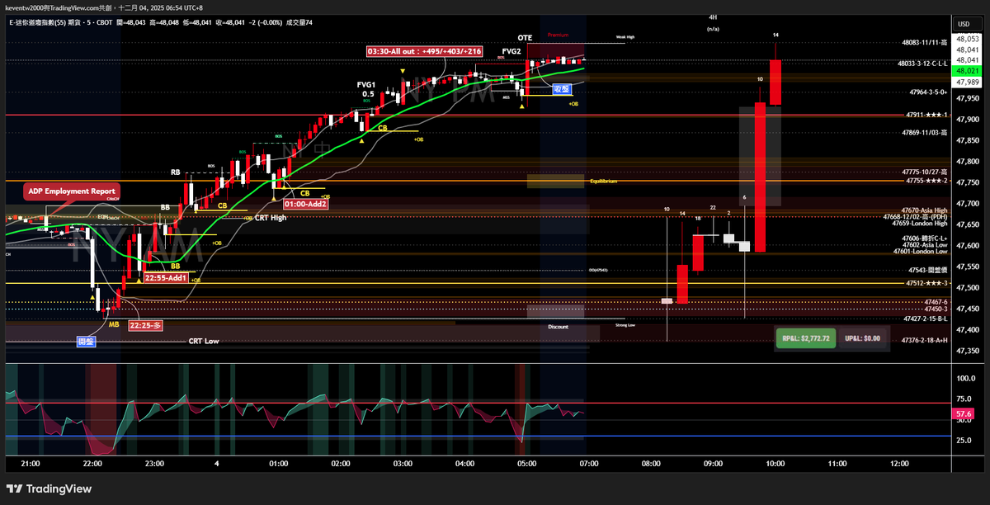
Task: Click the 22:55-Add1 entry label
Action: 165,278
